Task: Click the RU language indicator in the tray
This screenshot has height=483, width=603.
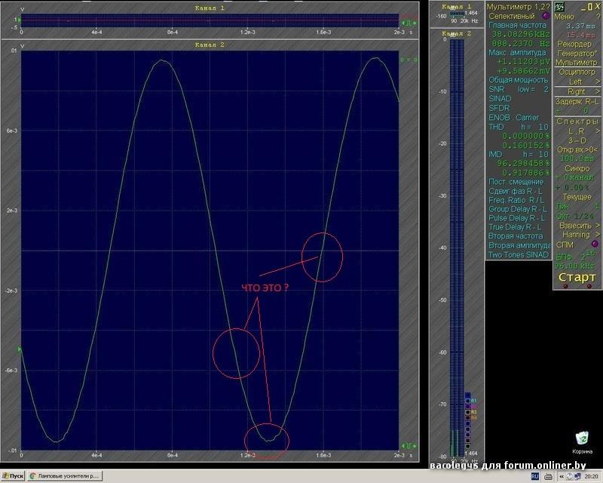Action: tap(535, 477)
